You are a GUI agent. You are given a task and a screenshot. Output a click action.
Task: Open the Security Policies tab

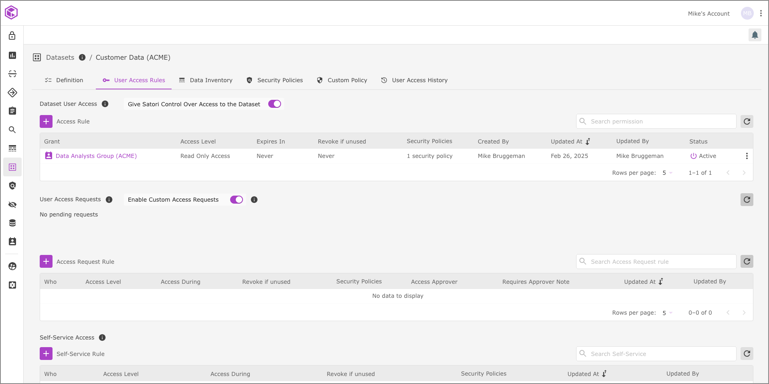point(275,80)
